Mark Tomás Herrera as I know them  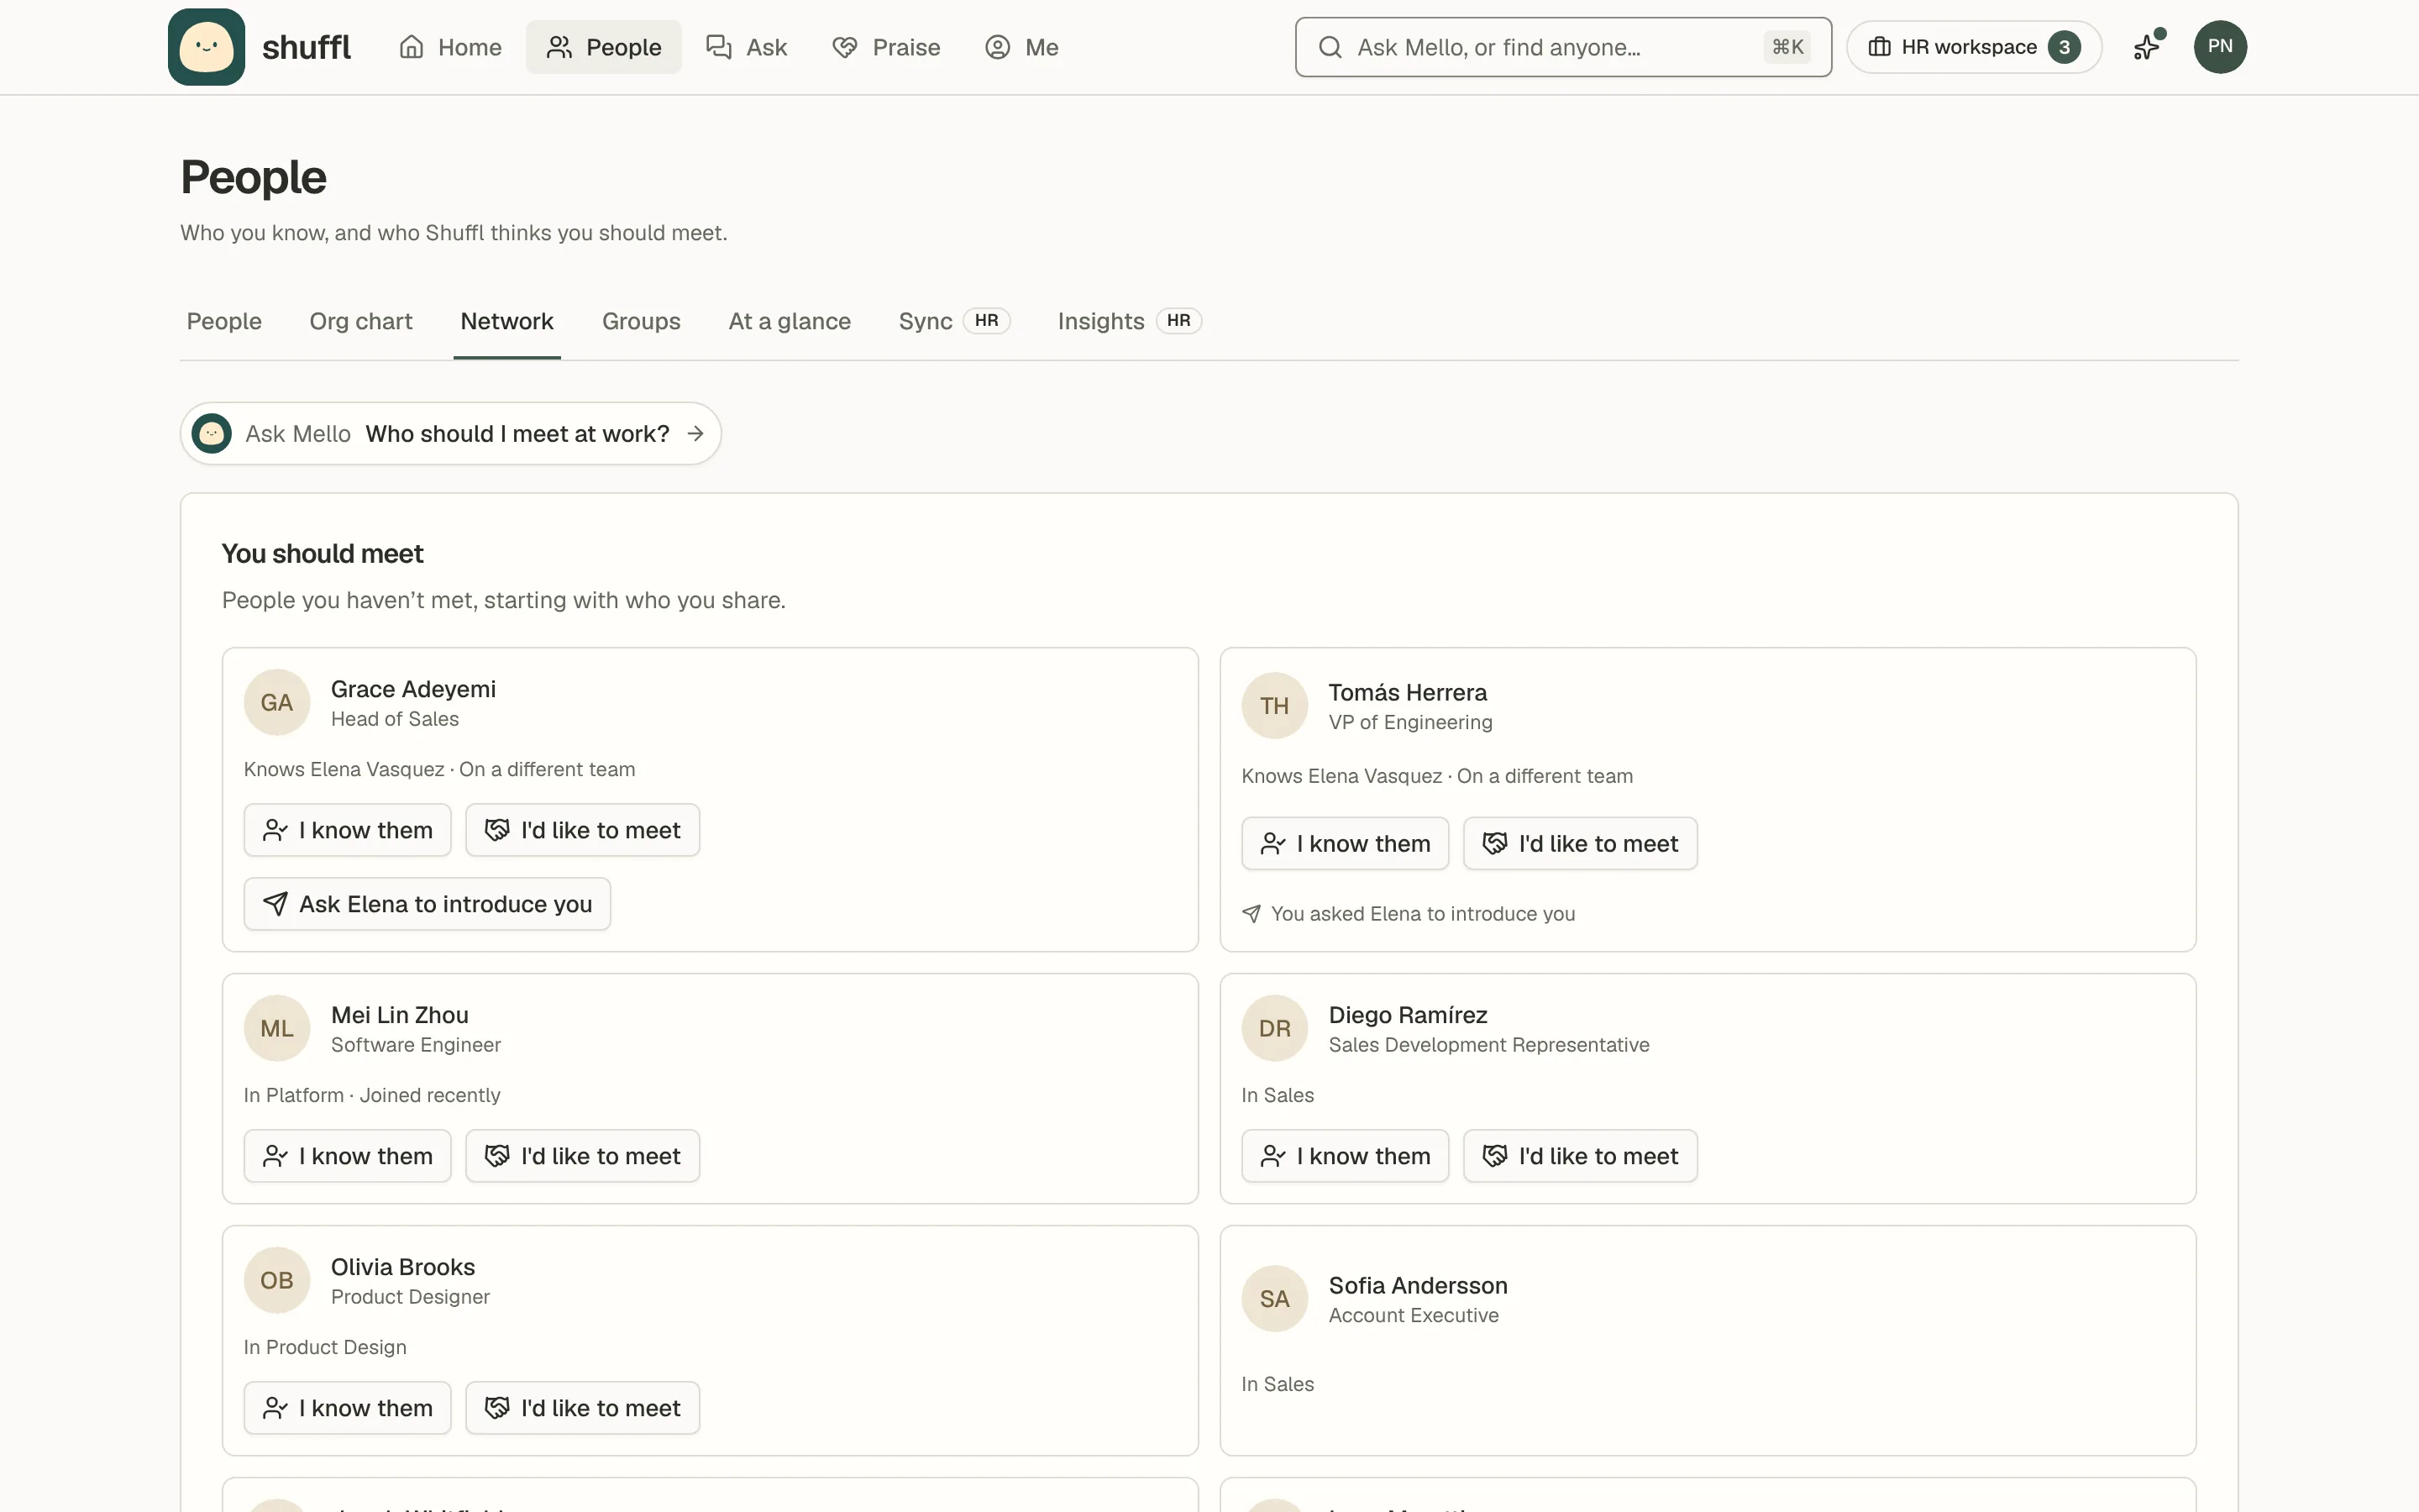click(x=1346, y=844)
